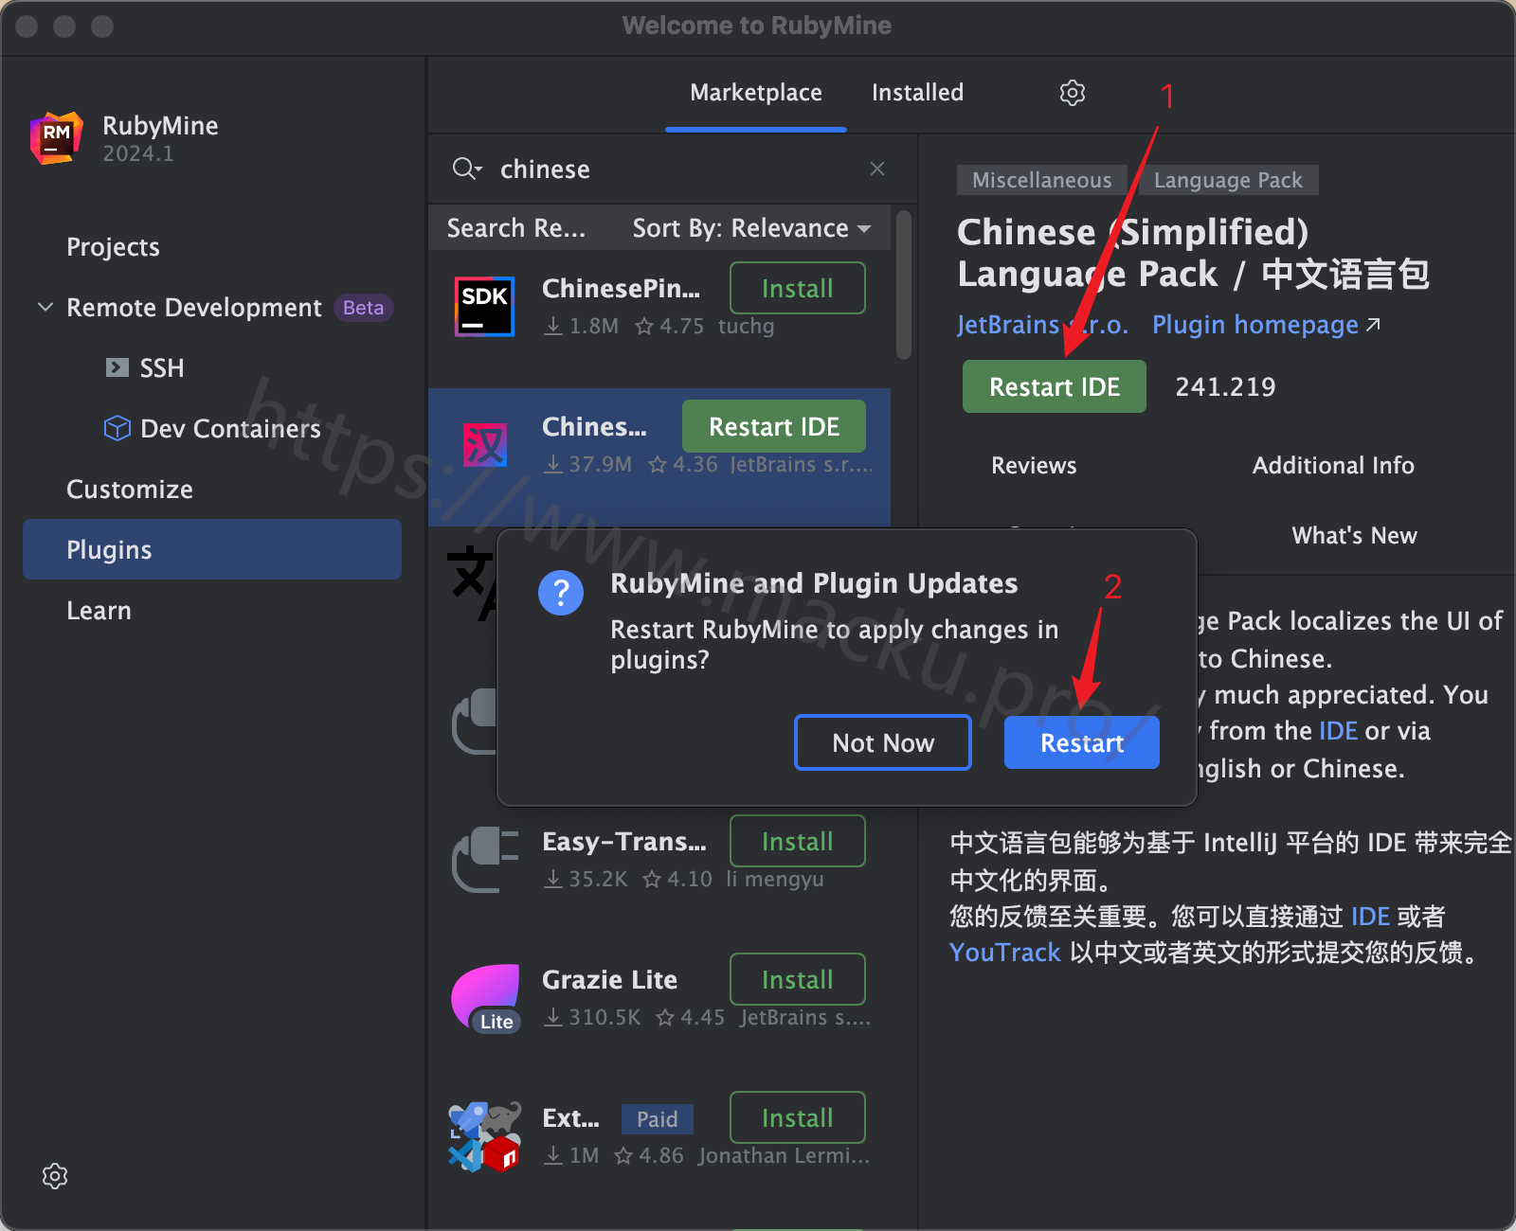Open the plugin settings gear icon
Image resolution: width=1516 pixels, height=1231 pixels.
tap(1072, 93)
